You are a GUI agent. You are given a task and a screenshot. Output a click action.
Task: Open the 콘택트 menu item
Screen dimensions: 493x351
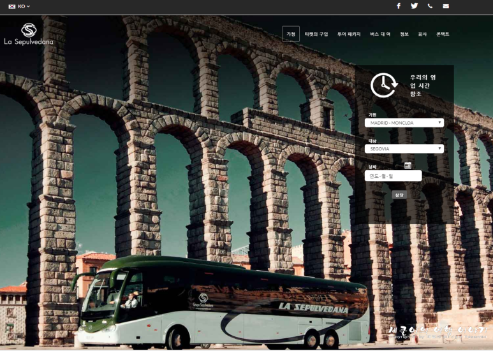pos(443,34)
